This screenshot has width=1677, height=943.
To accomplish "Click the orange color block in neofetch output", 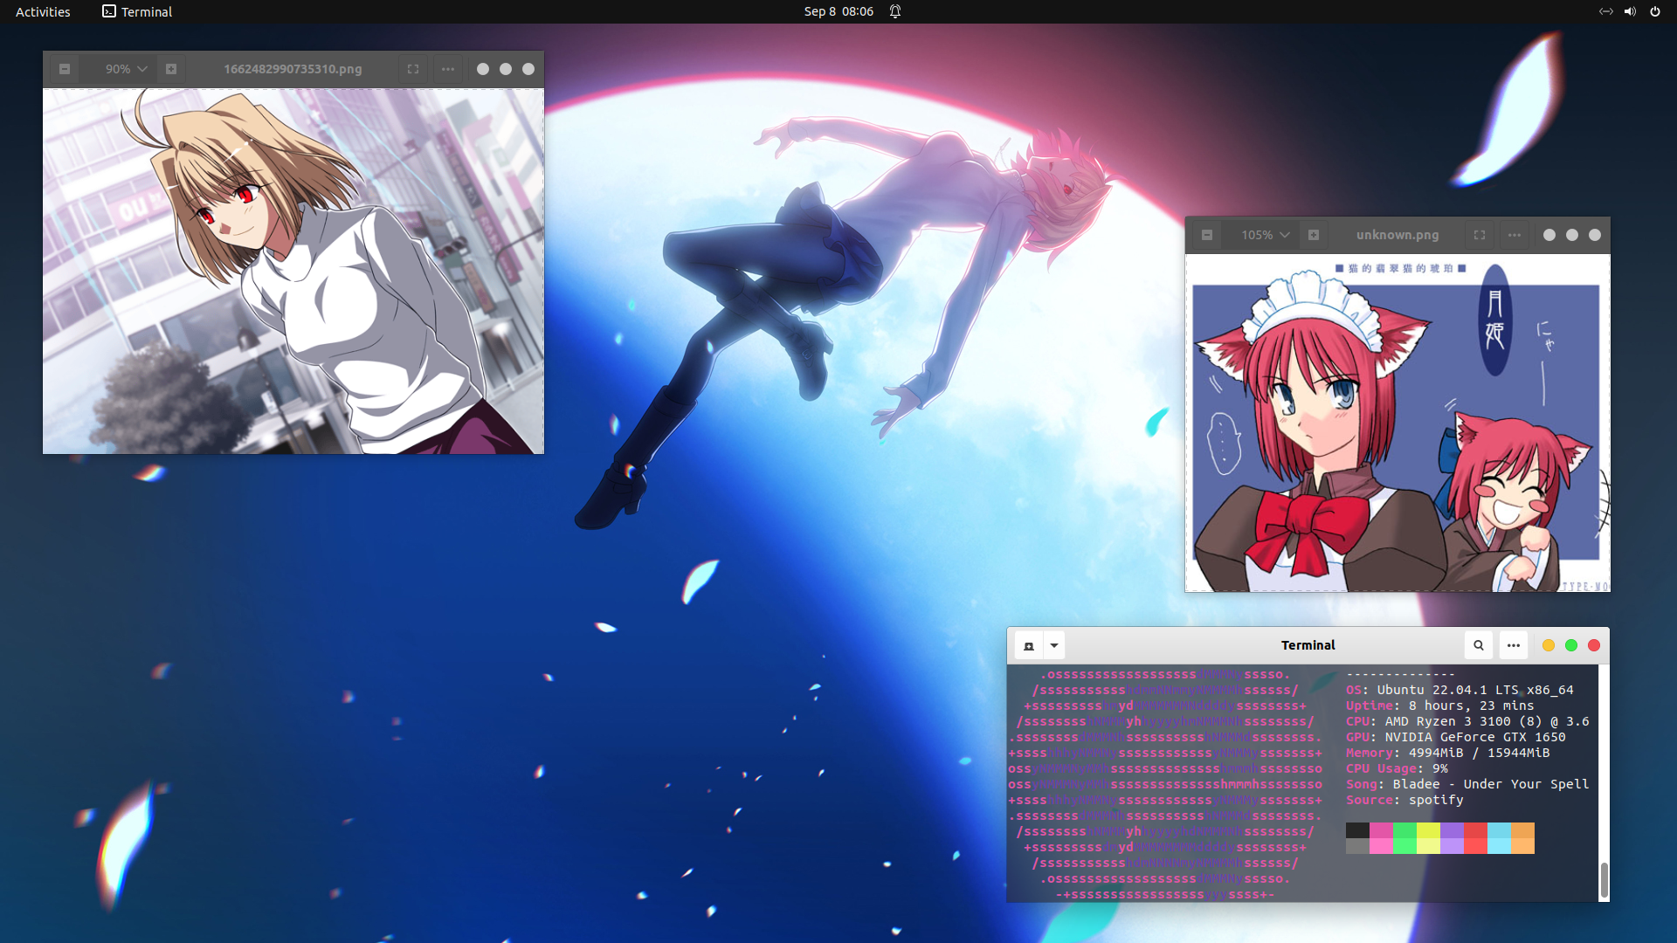I will coord(1522,838).
